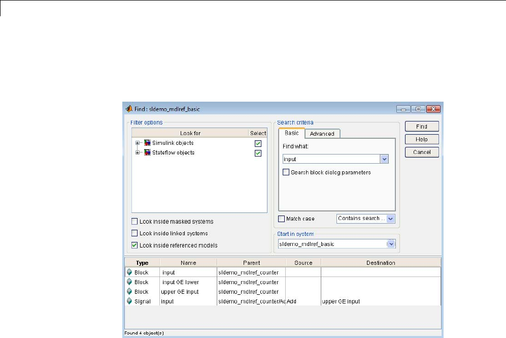Uncheck the Stateflow objects Select checkbox
This screenshot has width=506, height=338.
click(x=258, y=153)
